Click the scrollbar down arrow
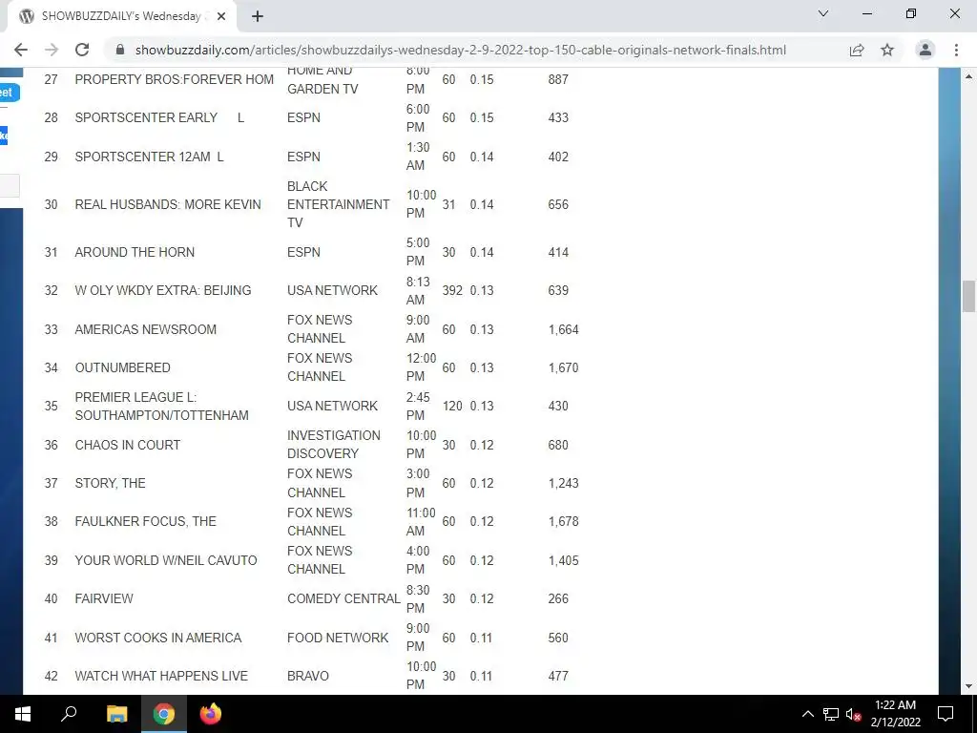This screenshot has width=977, height=733. point(968,686)
